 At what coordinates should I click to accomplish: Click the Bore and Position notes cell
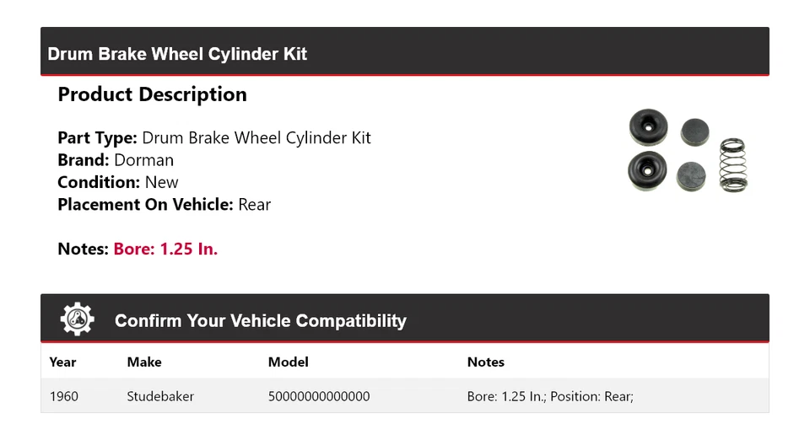(550, 396)
